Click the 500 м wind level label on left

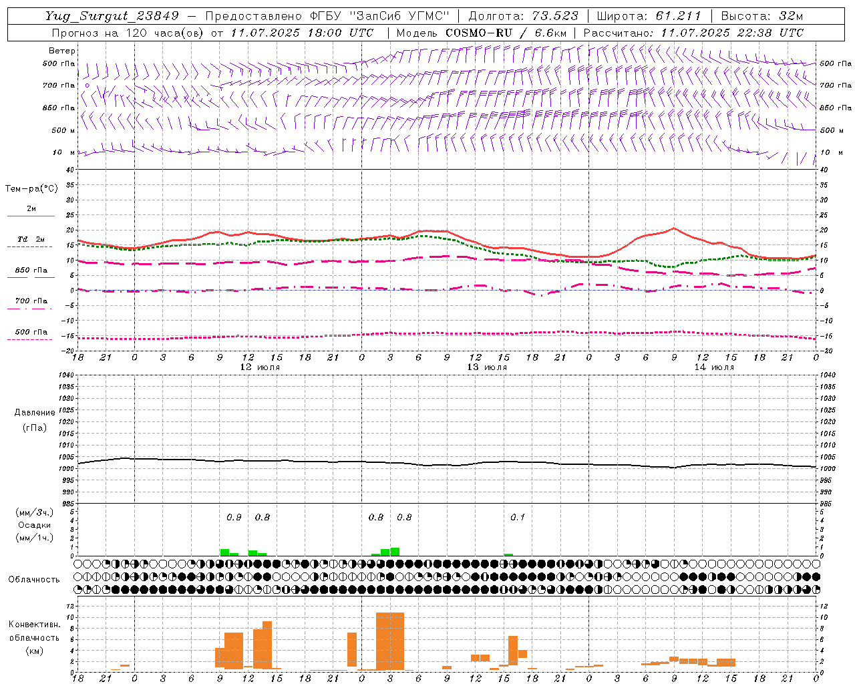63,130
